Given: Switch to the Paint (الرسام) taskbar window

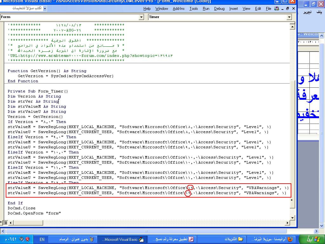Looking at the screenshot, I should 73,239.
